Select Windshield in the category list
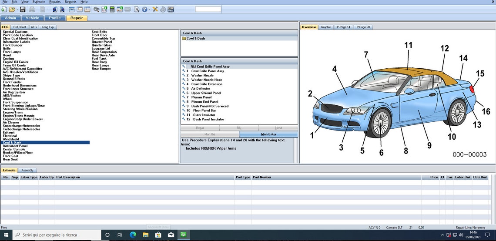Screen dimensions: 496x241 tap(11, 139)
